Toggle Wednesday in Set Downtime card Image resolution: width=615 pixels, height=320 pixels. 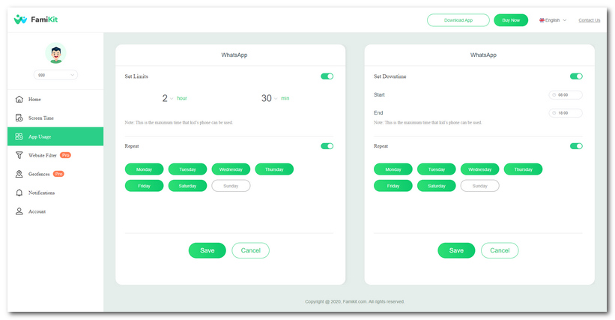point(479,169)
